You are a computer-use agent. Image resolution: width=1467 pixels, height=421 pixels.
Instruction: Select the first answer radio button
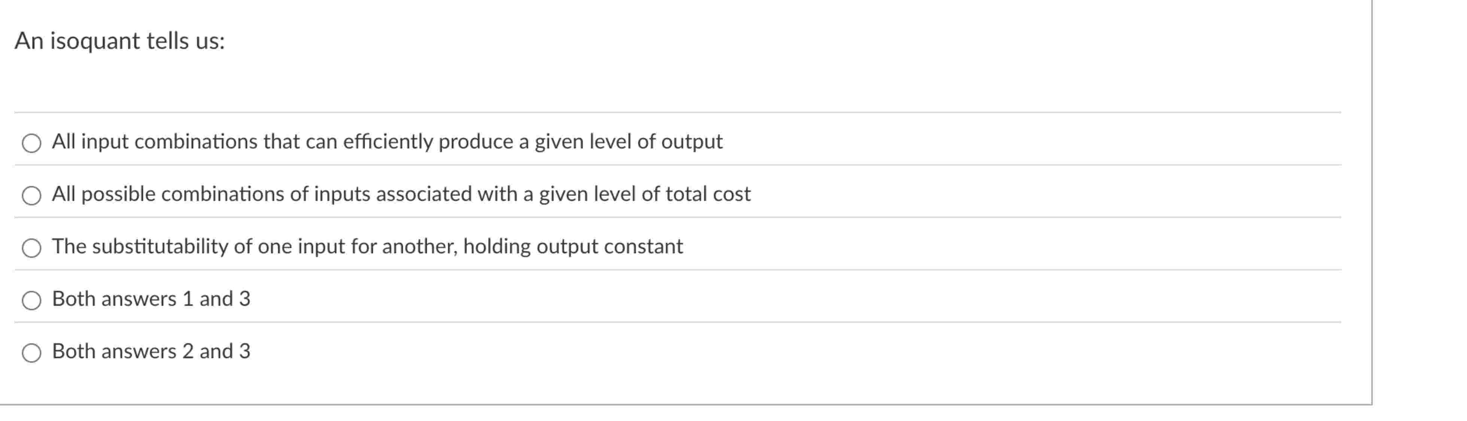click(32, 143)
